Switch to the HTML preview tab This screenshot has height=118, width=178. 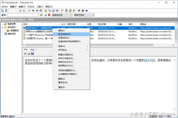(26, 50)
